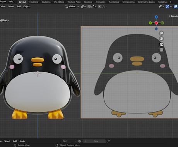This screenshot has width=178, height=147.
Task: Click the pan hand viewport icon
Action: tap(161, 39)
